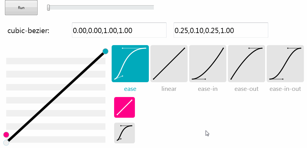This screenshot has width=307, height=148.
Task: Select the linear curve preset tile
Action: tap(169, 64)
